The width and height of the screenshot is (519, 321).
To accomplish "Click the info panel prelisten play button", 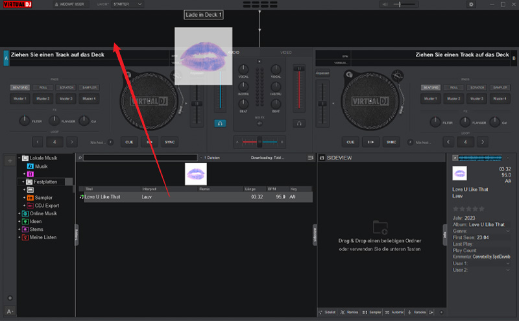I will tap(455, 158).
